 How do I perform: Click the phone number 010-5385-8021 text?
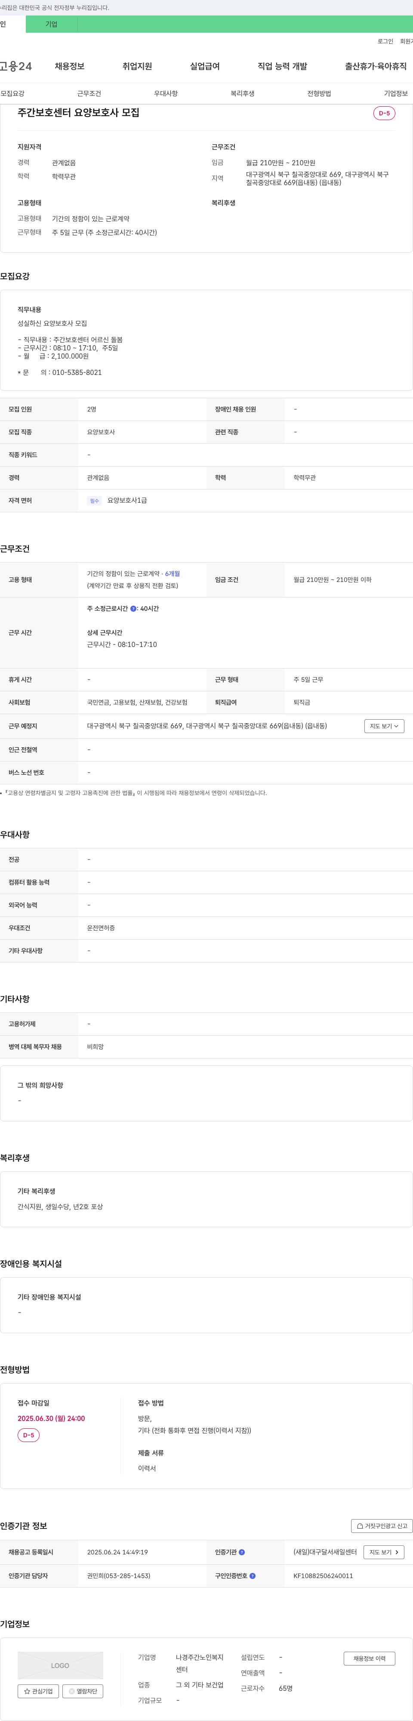77,373
